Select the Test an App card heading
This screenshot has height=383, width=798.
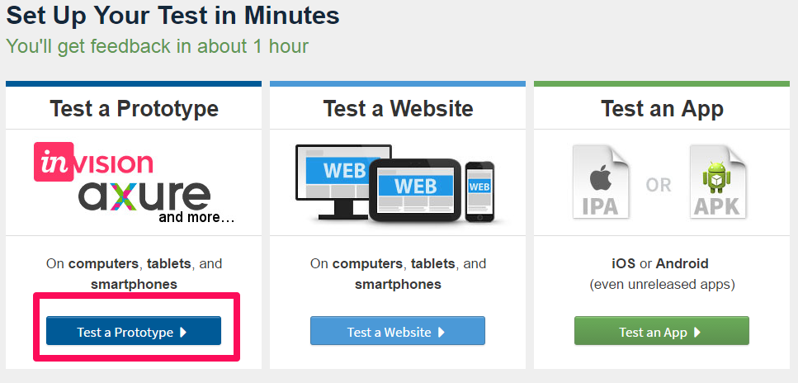662,108
